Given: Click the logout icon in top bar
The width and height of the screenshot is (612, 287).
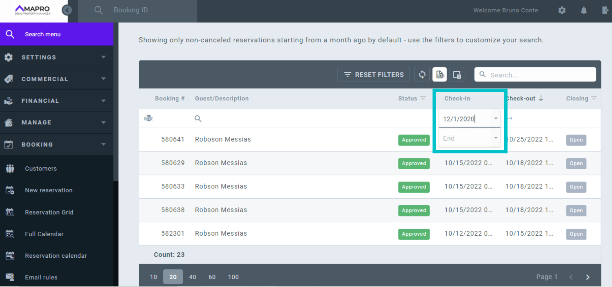Looking at the screenshot, I should tap(605, 10).
